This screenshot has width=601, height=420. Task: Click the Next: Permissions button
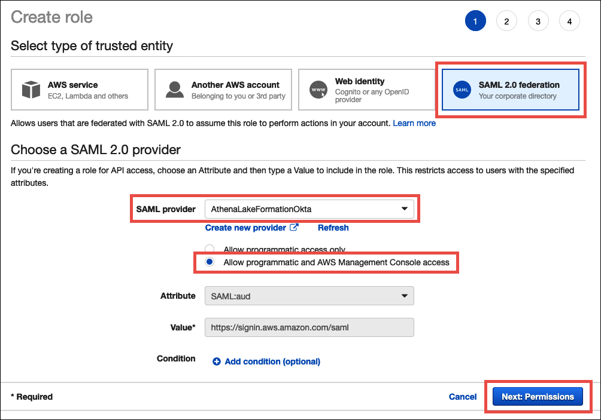[x=538, y=396]
